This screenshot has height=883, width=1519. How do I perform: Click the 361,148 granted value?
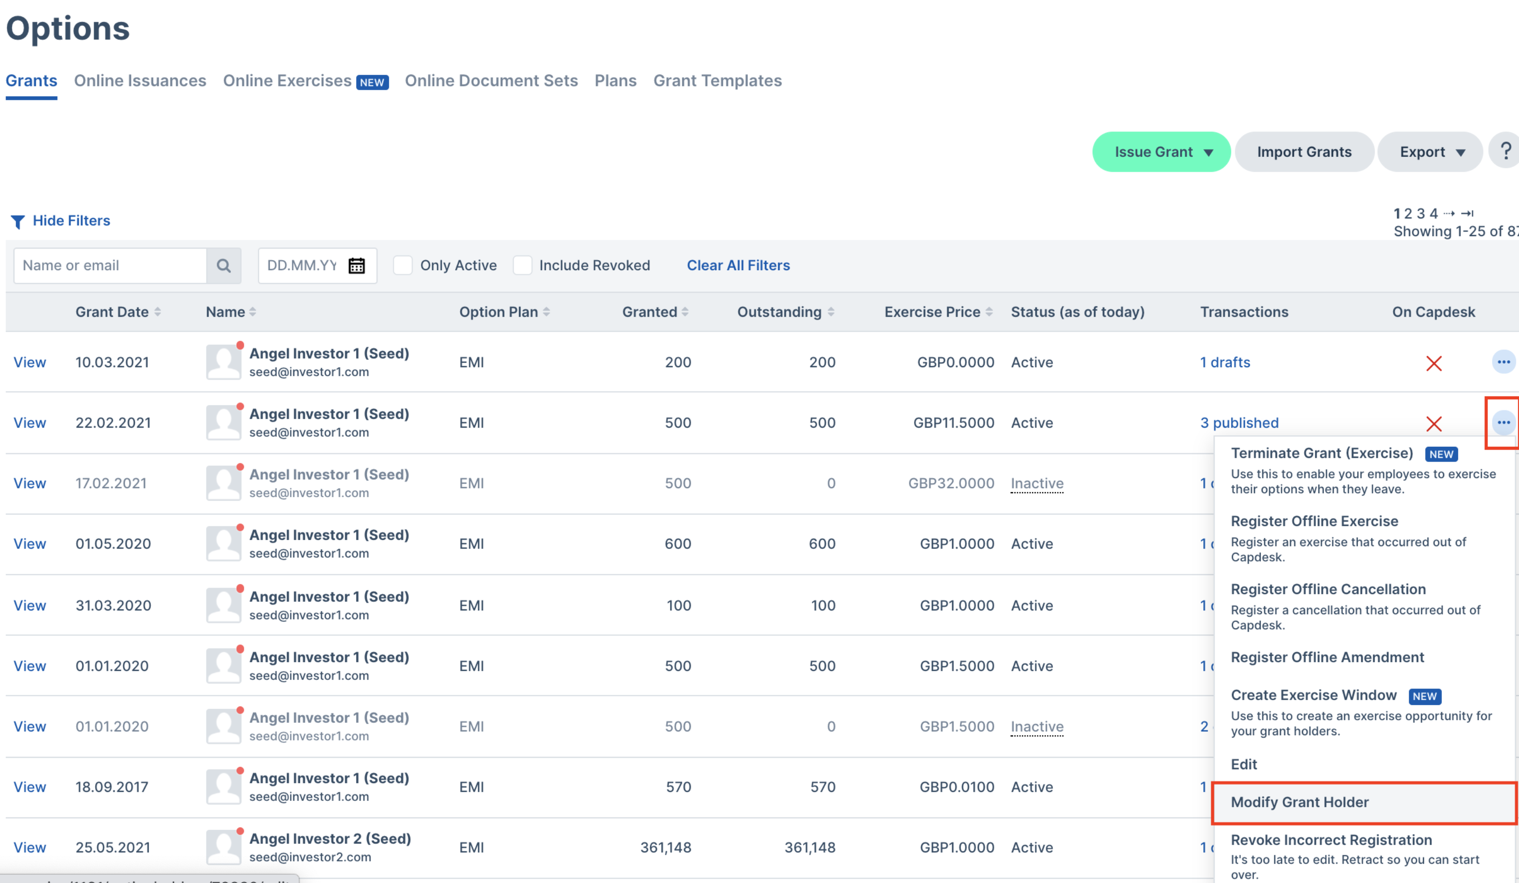[x=665, y=847]
